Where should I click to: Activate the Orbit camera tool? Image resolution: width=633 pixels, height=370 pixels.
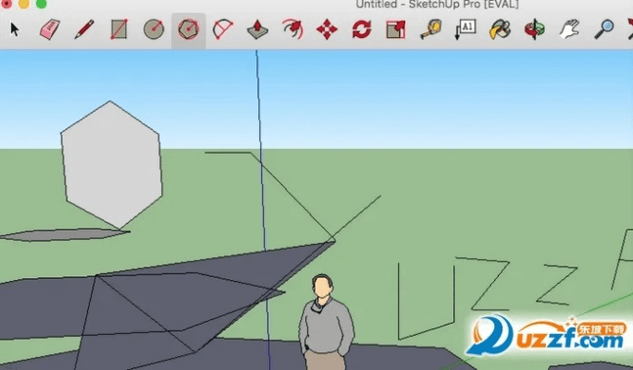coord(534,30)
